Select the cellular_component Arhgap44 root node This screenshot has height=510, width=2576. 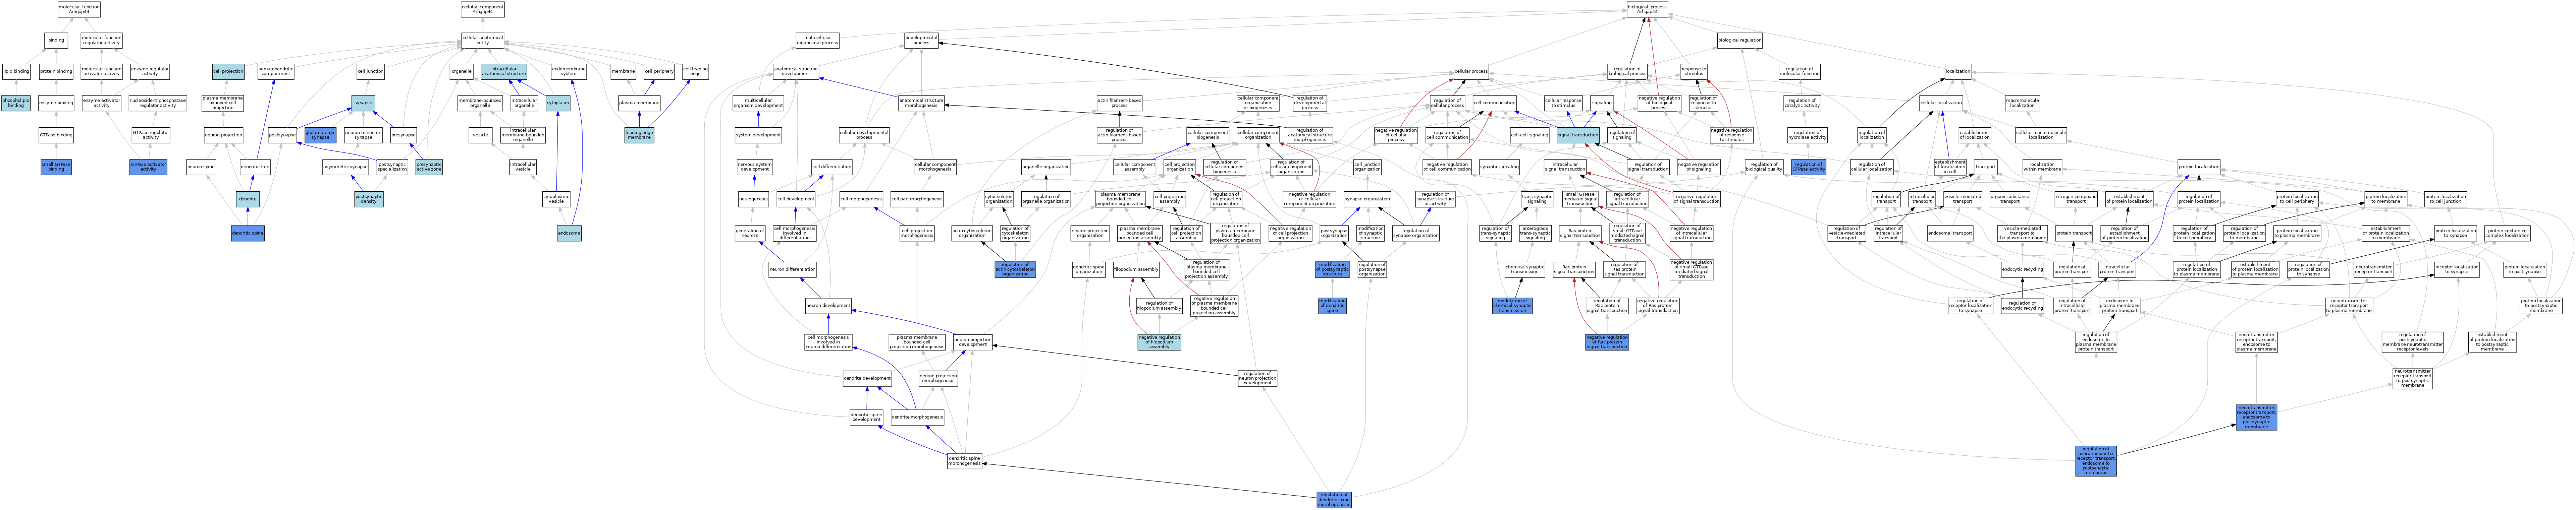click(x=483, y=10)
